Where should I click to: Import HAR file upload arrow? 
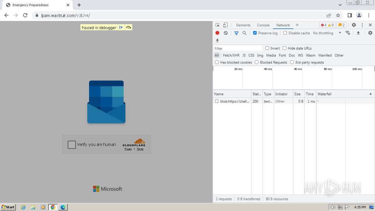pyautogui.click(x=358, y=33)
